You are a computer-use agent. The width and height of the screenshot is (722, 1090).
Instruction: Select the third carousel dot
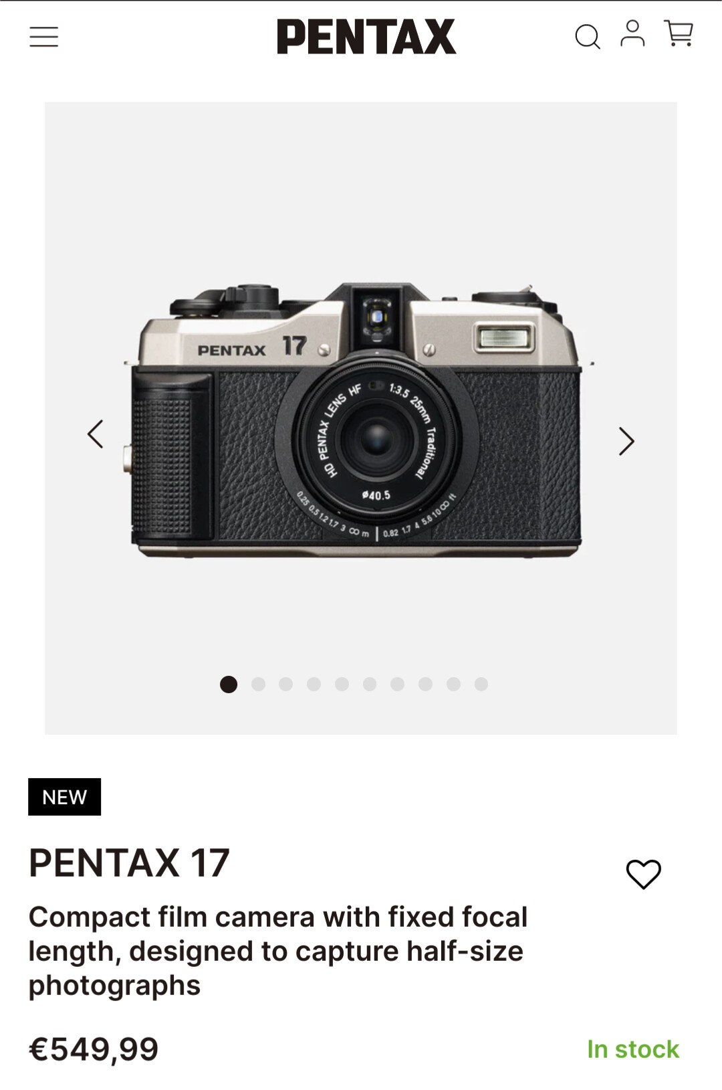(x=286, y=684)
